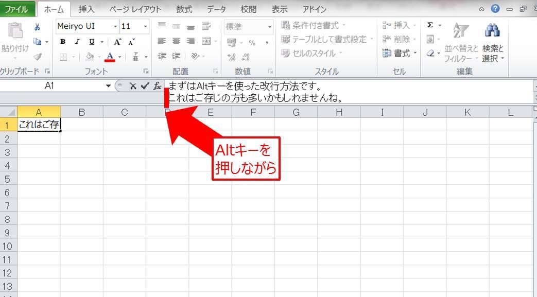Click the red font color swatch
This screenshot has width=537, height=297.
(110, 57)
